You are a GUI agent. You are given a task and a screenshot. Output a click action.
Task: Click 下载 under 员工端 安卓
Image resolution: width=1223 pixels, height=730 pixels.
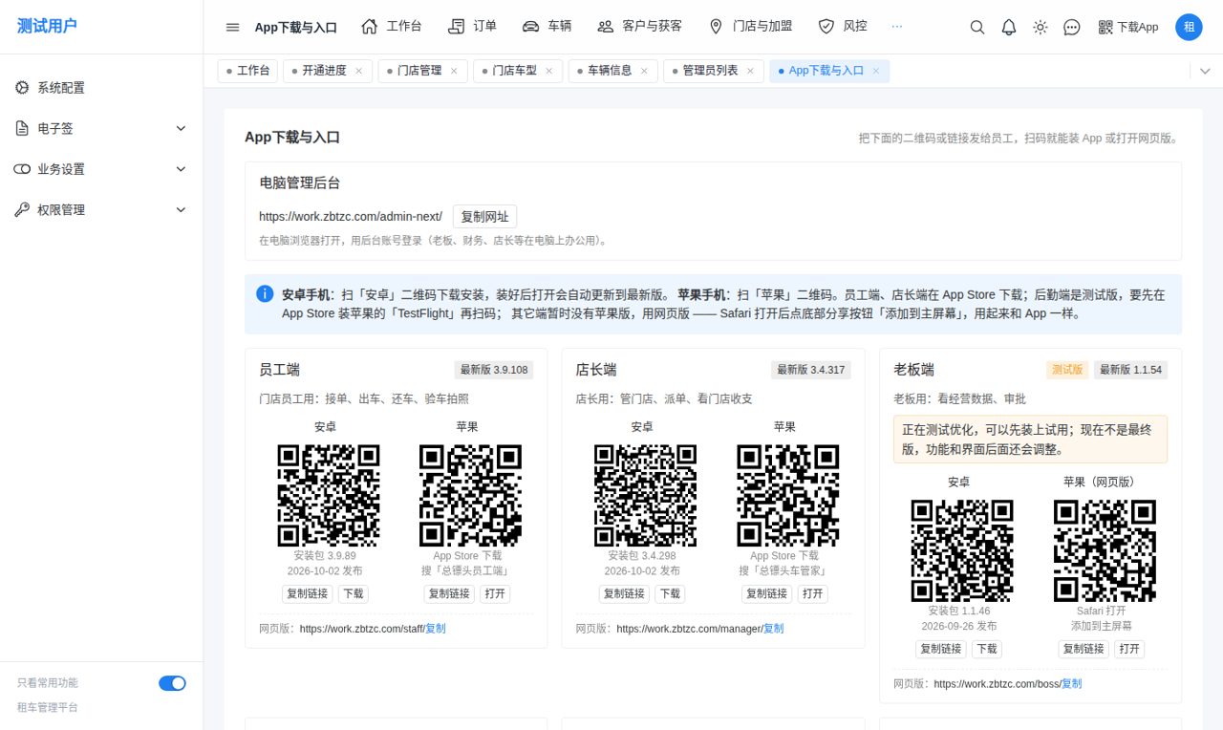click(354, 593)
